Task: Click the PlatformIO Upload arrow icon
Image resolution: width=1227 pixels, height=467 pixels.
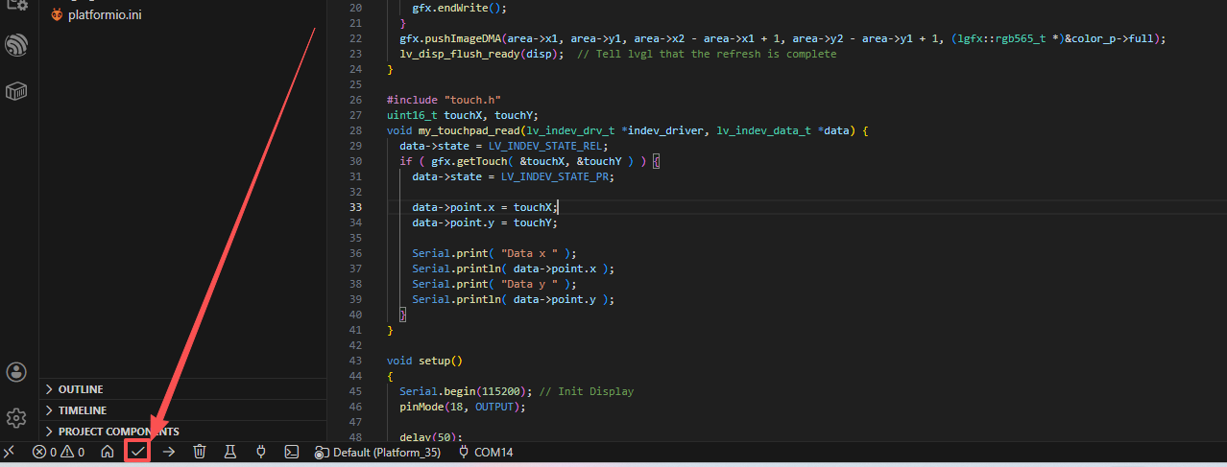Action: [x=169, y=452]
